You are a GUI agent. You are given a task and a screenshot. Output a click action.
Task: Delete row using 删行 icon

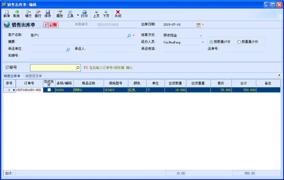click(38, 14)
